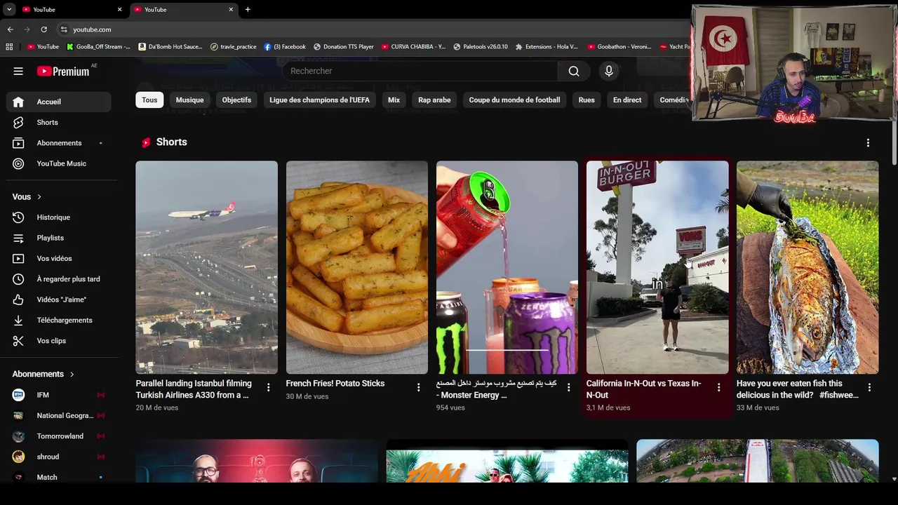Open options for the Parallel landing Istanbul short

tap(268, 387)
